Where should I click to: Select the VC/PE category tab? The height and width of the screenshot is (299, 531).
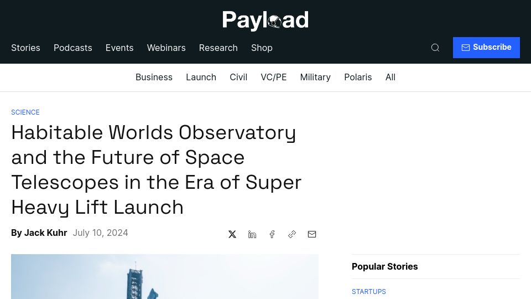274,78
